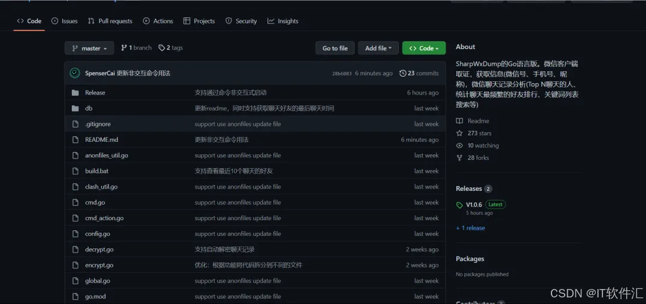The width and height of the screenshot is (646, 304).
Task: Click the Readme book icon
Action: [459, 121]
